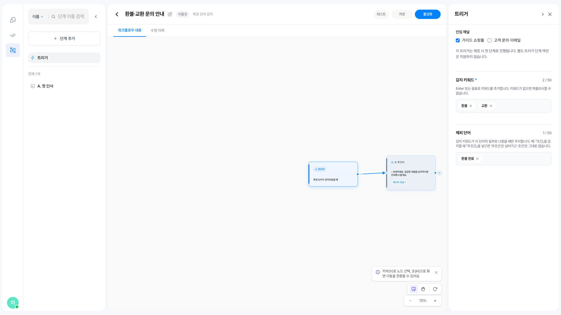Remove the 교환 keyword tag
This screenshot has height=315, width=561.
click(x=491, y=106)
